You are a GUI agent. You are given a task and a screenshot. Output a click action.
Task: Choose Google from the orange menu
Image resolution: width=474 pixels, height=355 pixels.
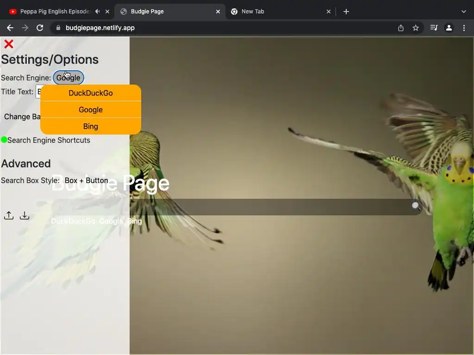[91, 110]
